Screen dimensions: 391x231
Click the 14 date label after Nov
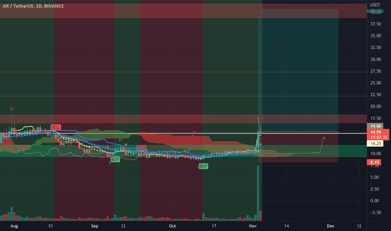(x=287, y=226)
